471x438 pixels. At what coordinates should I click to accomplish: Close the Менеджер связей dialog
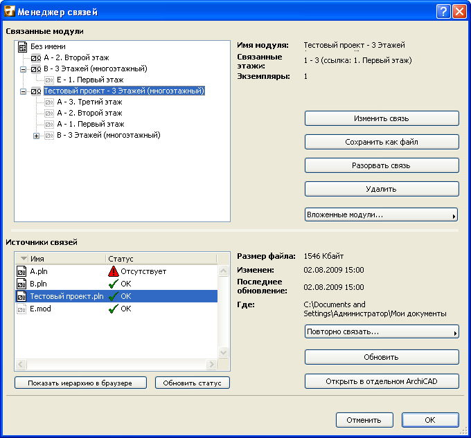(459, 12)
